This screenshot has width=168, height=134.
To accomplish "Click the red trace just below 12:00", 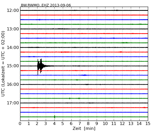I will click(84, 15).
